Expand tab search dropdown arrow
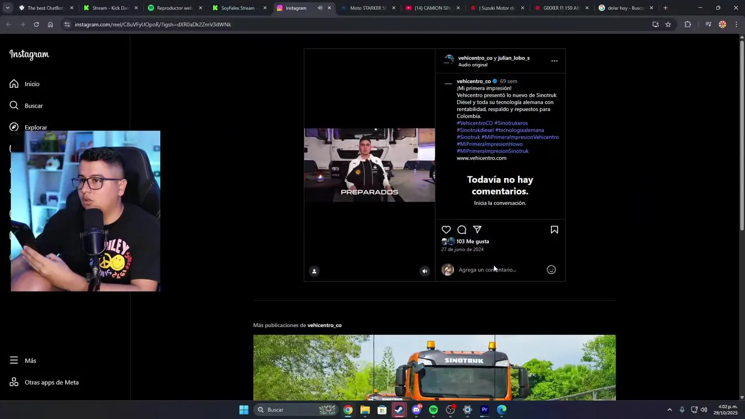This screenshot has height=419, width=745. pyautogui.click(x=7, y=8)
